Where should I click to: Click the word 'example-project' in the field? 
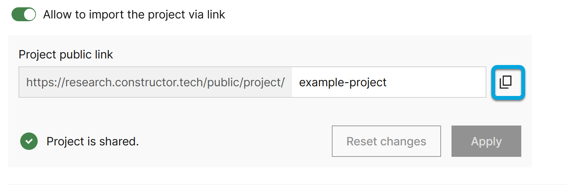click(343, 82)
